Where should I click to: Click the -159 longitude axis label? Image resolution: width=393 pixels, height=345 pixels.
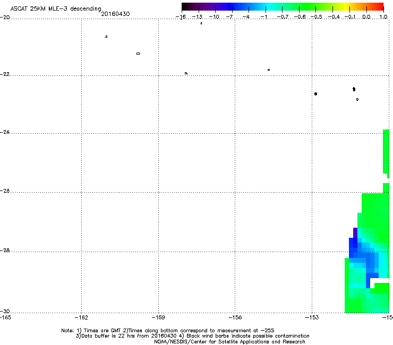point(158,317)
